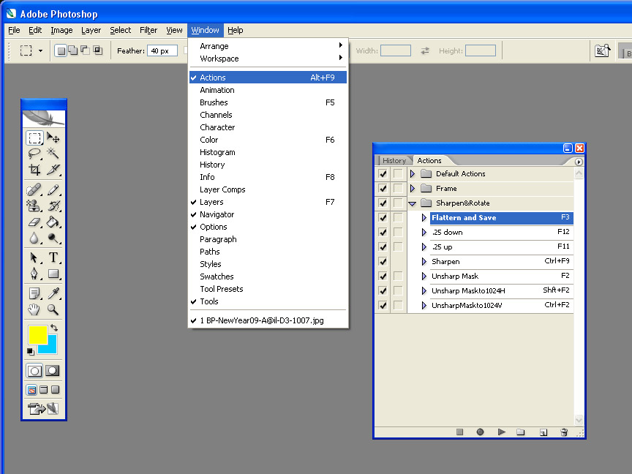Expand the Flattern and Save action
632x474 pixels.
click(424, 218)
